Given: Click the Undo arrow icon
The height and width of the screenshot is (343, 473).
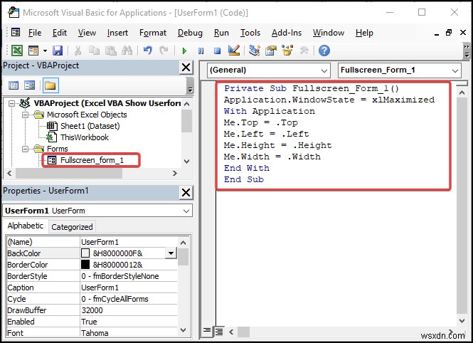Looking at the screenshot, I should pyautogui.click(x=147, y=51).
